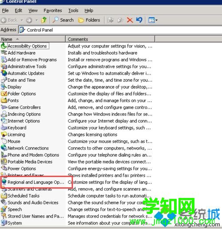
Task: Select the Keyboard icon
Action: tap(4, 127)
